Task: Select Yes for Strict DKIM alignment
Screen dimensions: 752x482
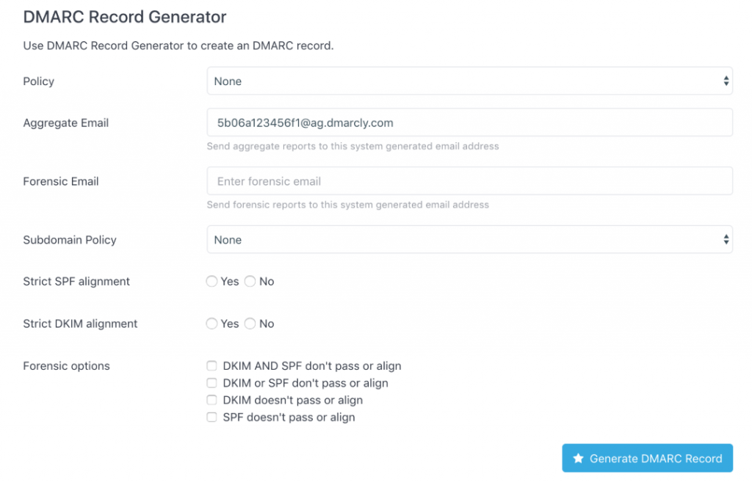Action: tap(212, 324)
